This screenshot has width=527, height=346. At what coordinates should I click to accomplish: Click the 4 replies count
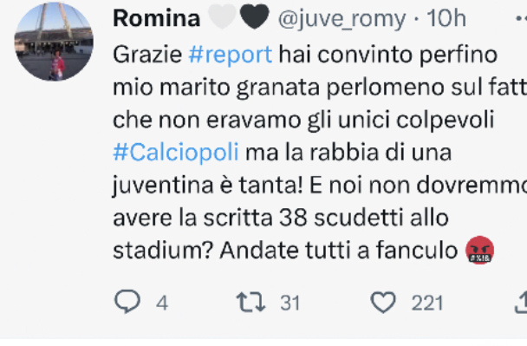[x=162, y=303]
